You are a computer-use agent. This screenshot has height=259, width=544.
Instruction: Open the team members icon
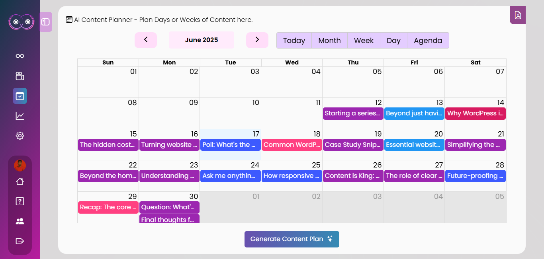pyautogui.click(x=20, y=221)
